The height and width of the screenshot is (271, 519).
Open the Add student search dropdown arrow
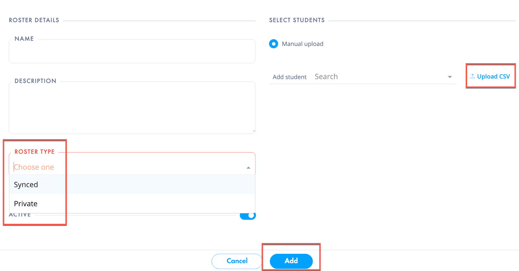pos(450,77)
